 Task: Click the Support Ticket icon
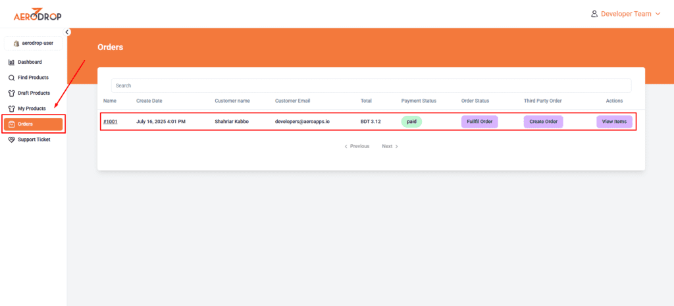click(11, 140)
